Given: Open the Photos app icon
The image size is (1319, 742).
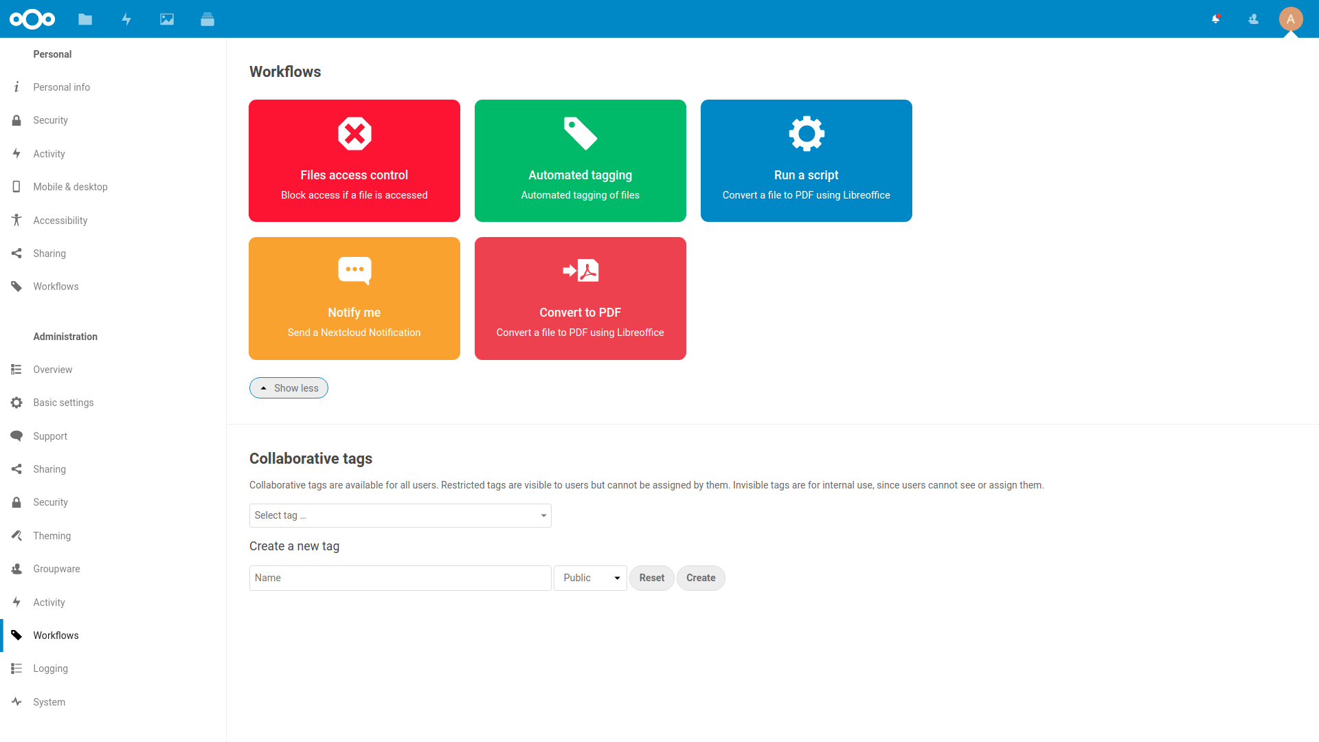Looking at the screenshot, I should pyautogui.click(x=167, y=19).
